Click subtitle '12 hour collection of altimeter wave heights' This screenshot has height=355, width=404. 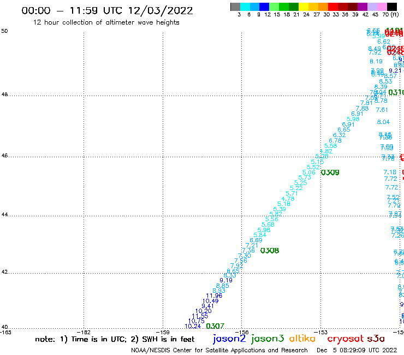tap(106, 22)
